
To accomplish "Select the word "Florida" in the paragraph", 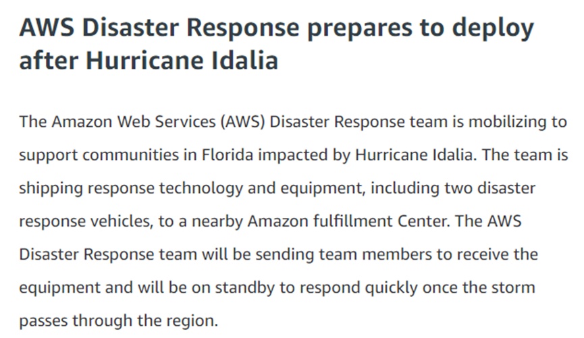I will tap(228, 154).
